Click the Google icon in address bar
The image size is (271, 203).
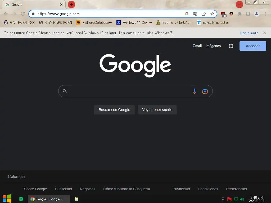(x=187, y=14)
